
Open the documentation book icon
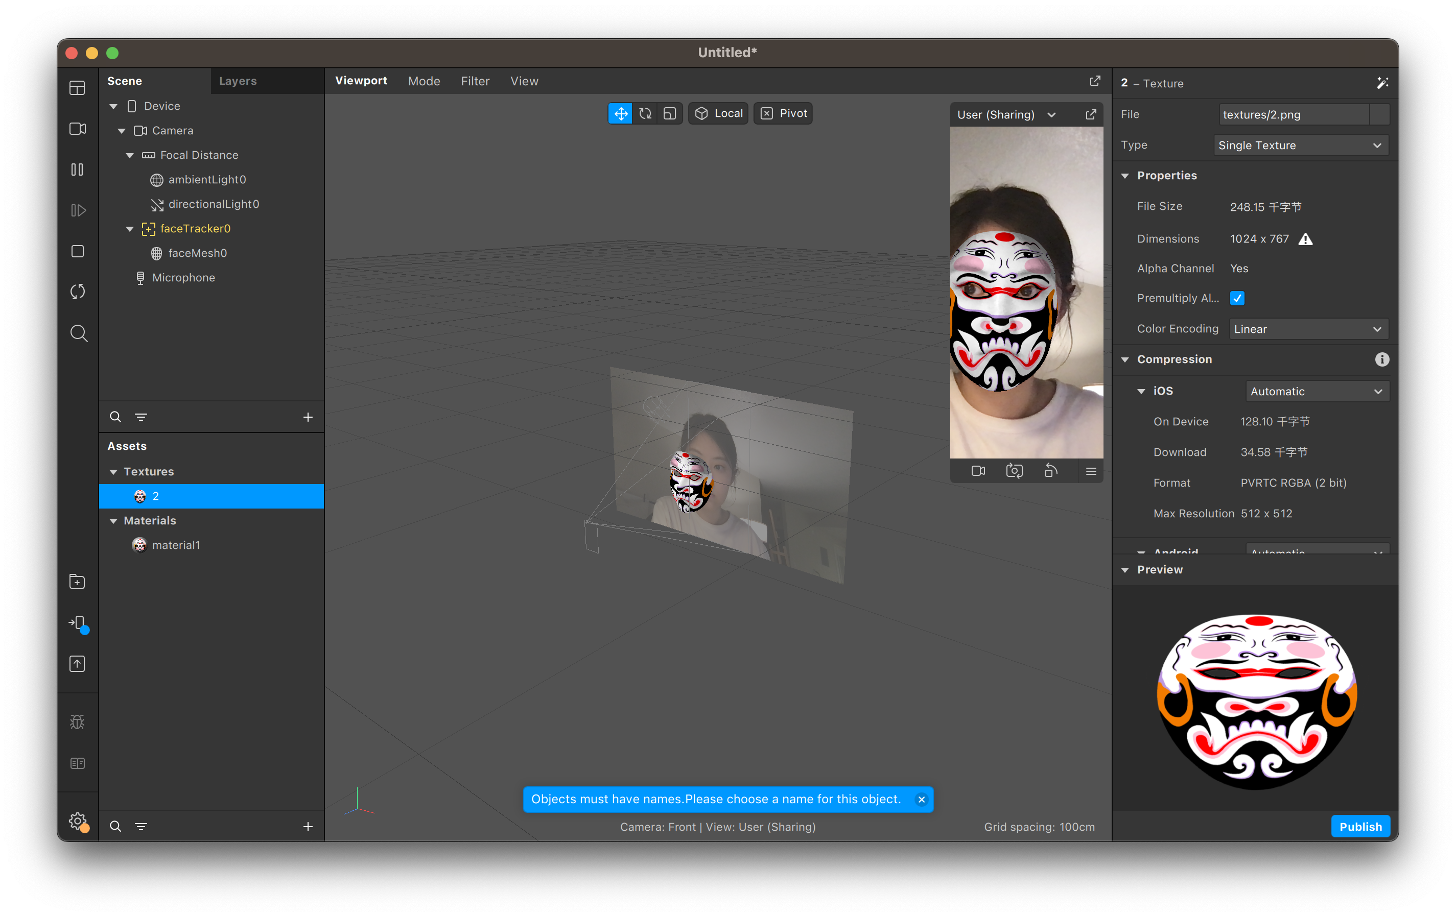click(77, 763)
